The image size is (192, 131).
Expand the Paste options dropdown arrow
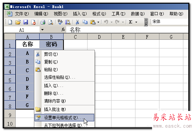pyautogui.click(x=98, y=22)
